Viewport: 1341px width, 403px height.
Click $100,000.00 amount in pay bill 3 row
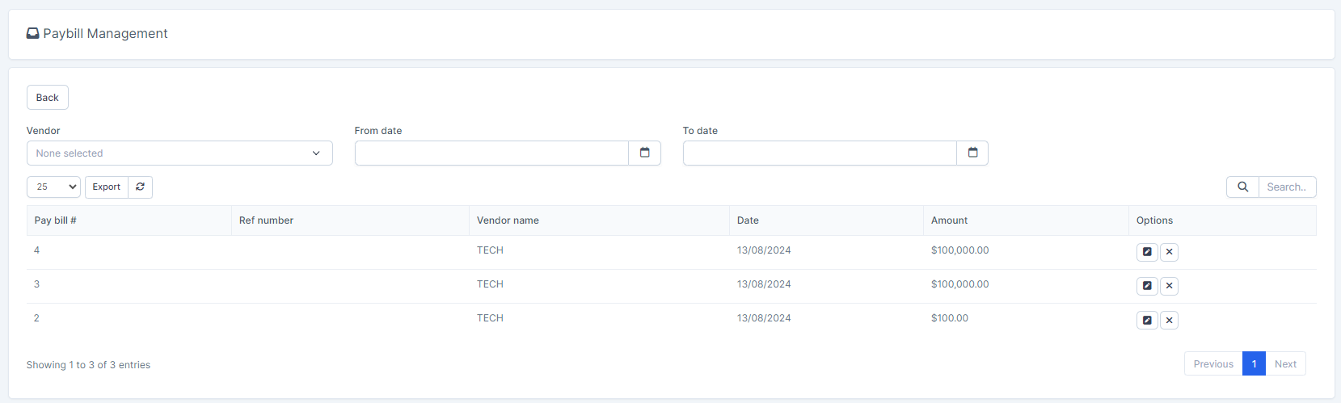(960, 284)
